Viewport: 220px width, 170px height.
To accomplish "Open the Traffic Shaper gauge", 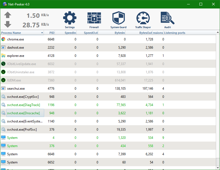I will pyautogui.click(x=143, y=19).
